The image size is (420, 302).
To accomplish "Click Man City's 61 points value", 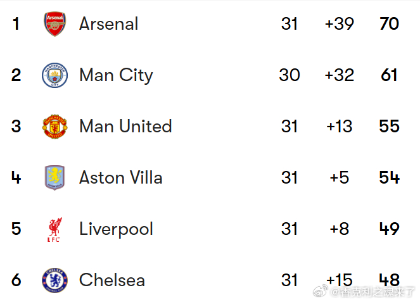I will [389, 75].
